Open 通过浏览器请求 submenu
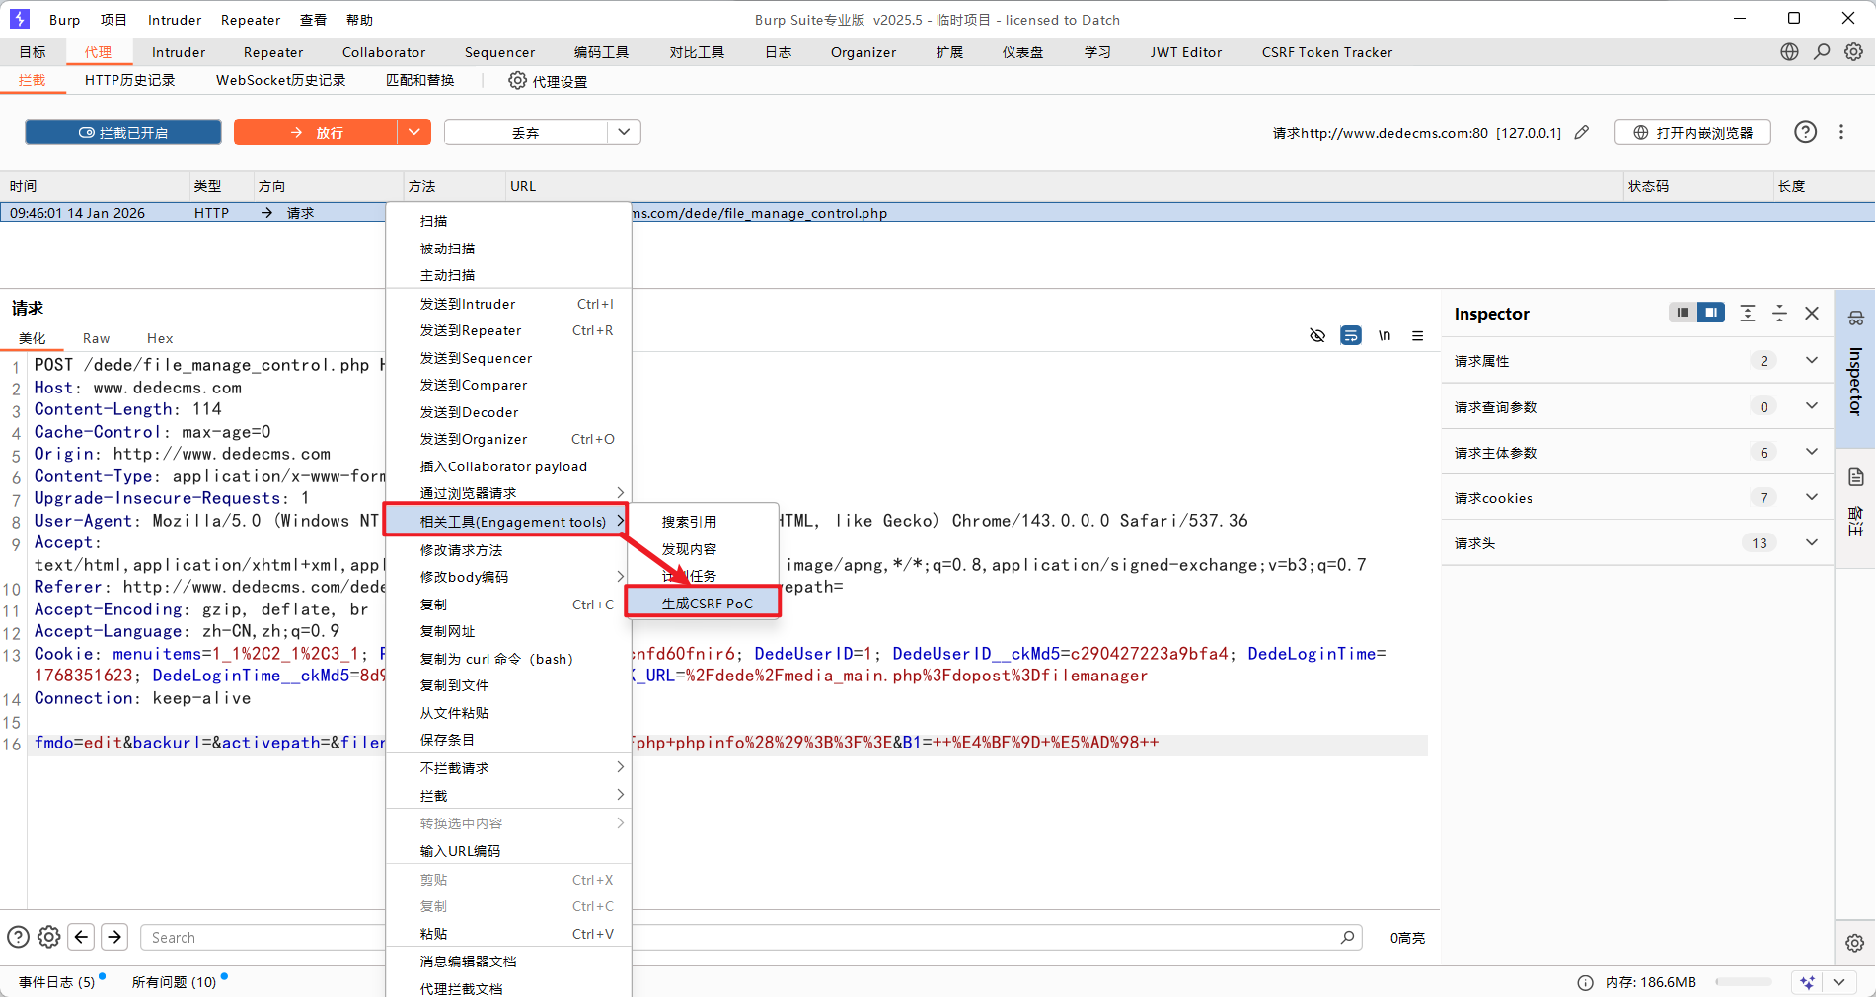Viewport: 1876px width, 997px height. coord(508,492)
